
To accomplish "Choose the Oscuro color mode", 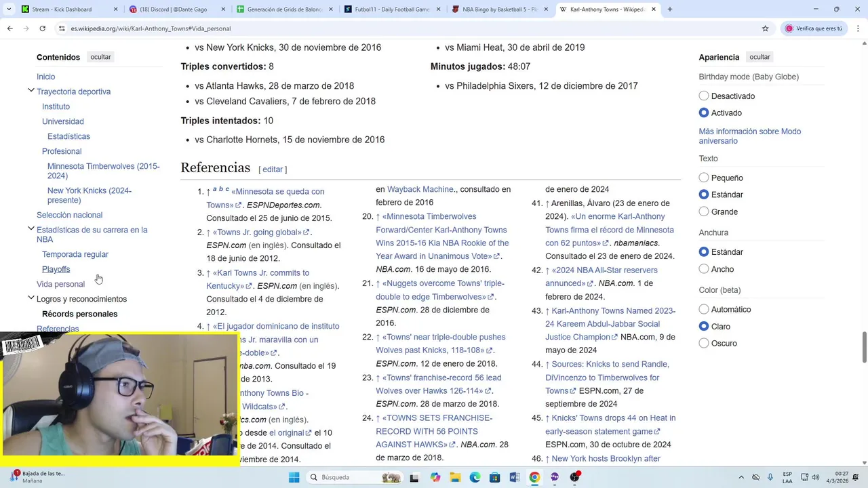I will [x=704, y=343].
